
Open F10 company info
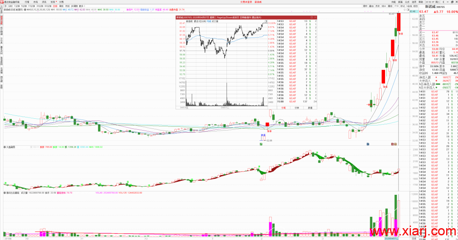(397, 6)
